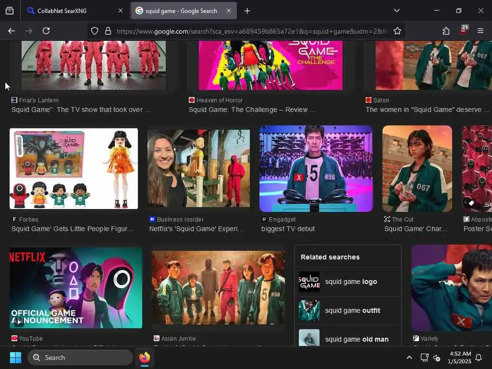Click the Business Insider source label
The width and height of the screenshot is (492, 369).
tap(180, 219)
